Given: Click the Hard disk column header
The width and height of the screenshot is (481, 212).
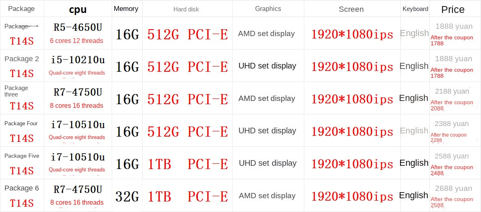Looking at the screenshot, I should [186, 9].
